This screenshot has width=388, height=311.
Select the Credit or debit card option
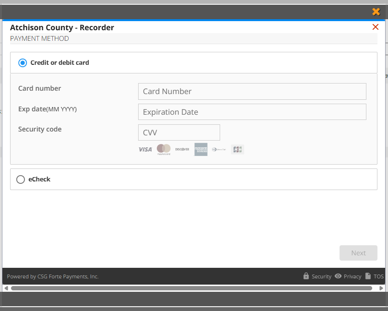point(22,62)
